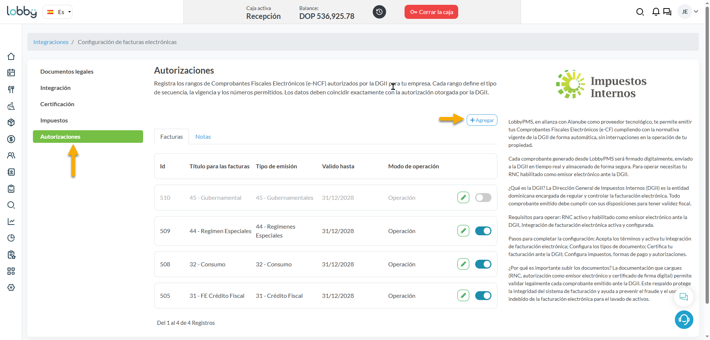Click the Impuestos Internos logo image

pos(601,84)
